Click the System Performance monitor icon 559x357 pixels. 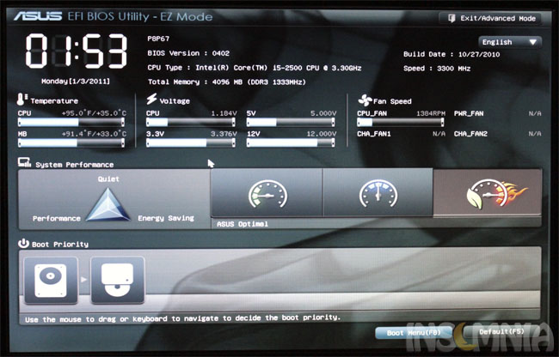click(x=25, y=162)
